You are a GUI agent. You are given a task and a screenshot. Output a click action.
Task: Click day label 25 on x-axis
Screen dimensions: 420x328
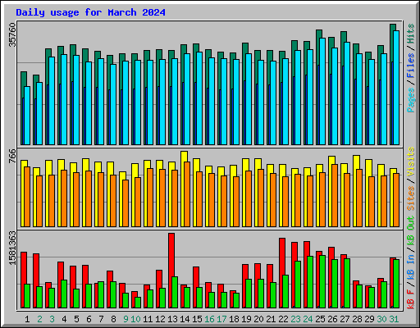(x=320, y=319)
